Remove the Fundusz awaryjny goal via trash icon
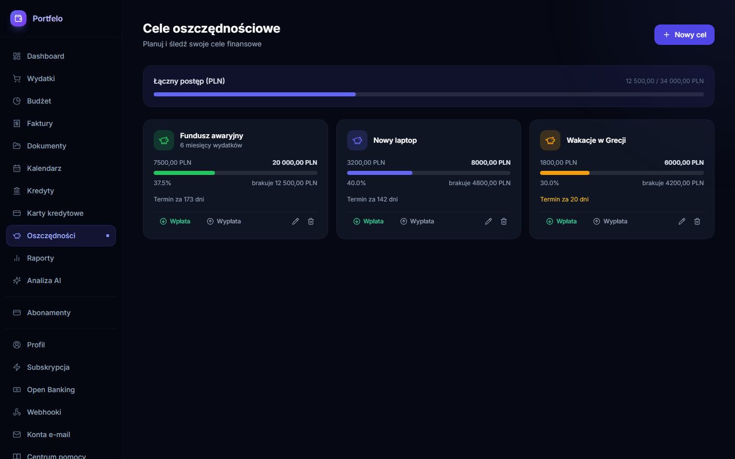 coord(311,221)
